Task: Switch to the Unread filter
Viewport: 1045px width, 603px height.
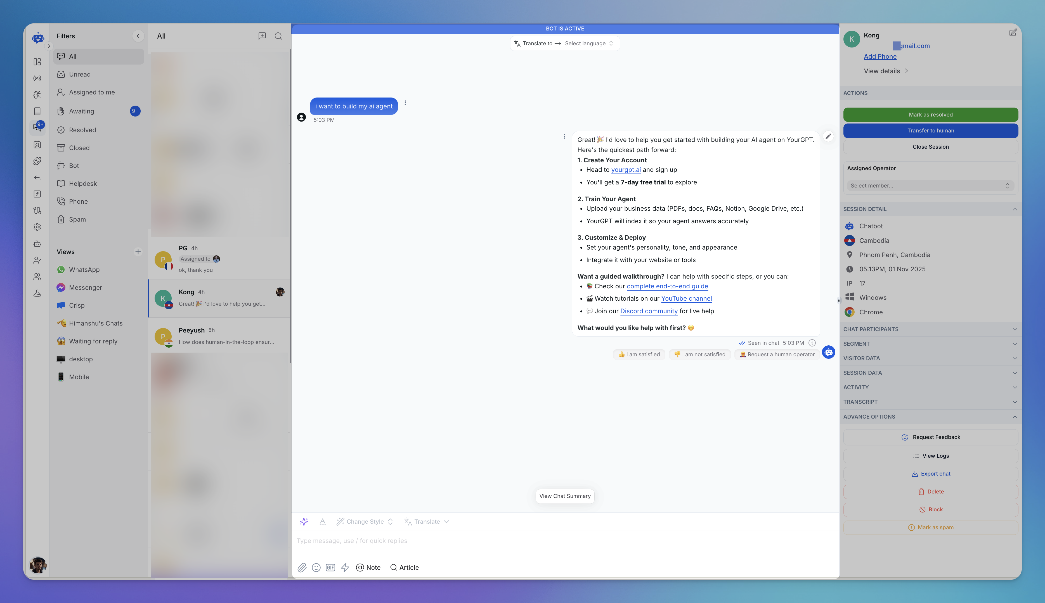Action: coord(80,74)
